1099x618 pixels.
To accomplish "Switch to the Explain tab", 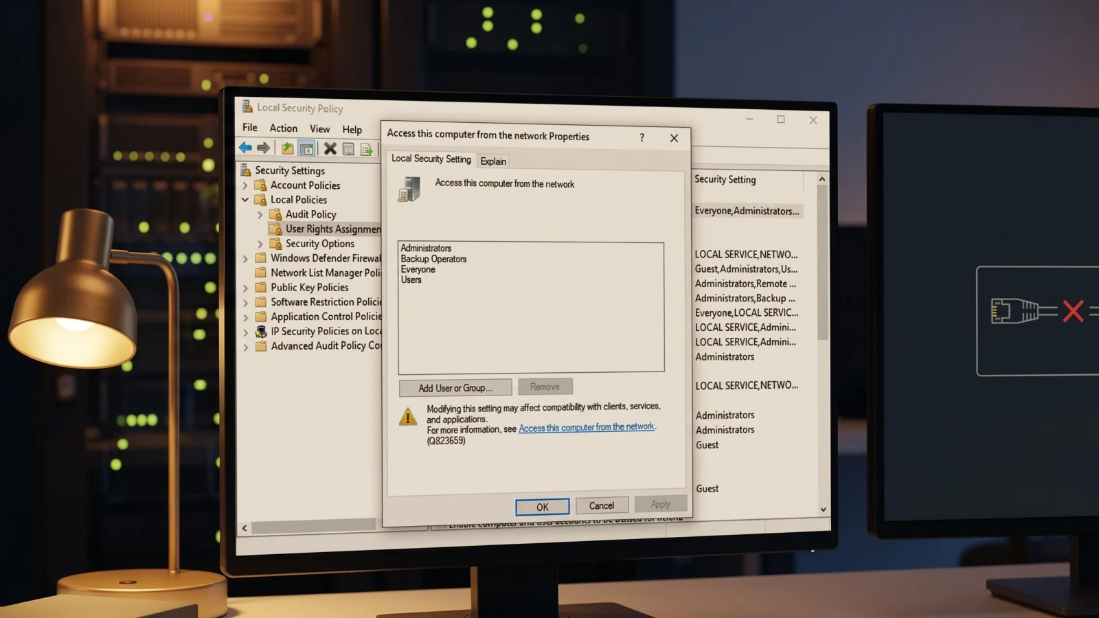I will (493, 161).
